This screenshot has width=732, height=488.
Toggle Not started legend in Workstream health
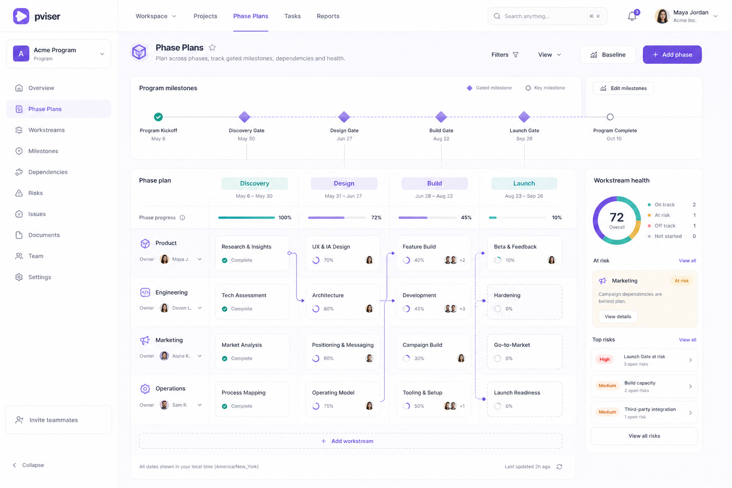[671, 236]
